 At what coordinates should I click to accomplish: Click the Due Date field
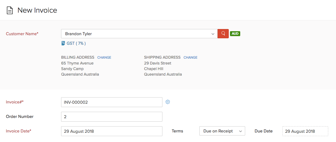pyautogui.click(x=305, y=131)
